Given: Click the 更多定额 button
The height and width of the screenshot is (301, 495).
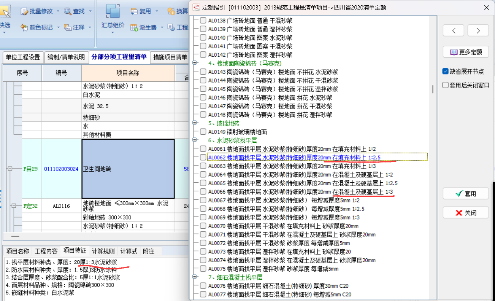Looking at the screenshot, I should [466, 52].
